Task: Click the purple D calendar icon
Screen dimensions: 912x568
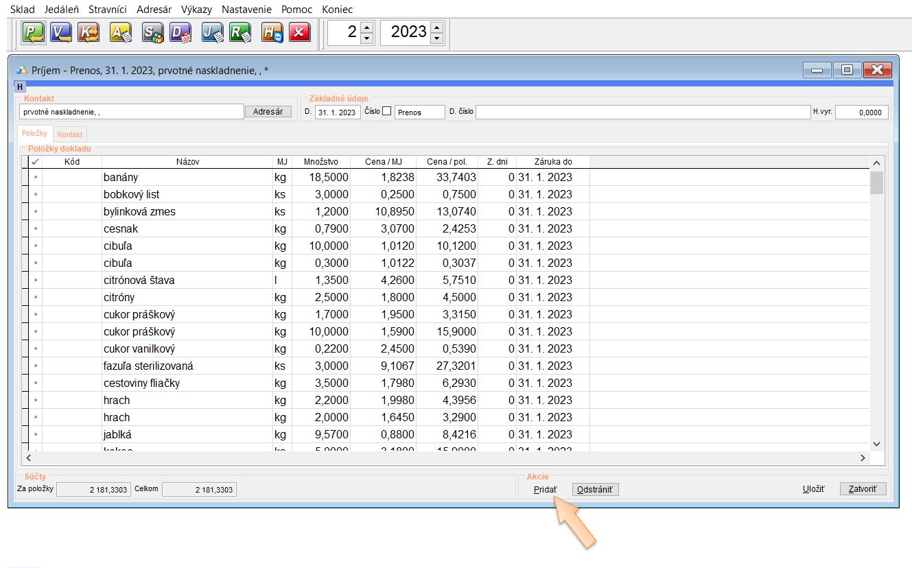Action: point(180,33)
